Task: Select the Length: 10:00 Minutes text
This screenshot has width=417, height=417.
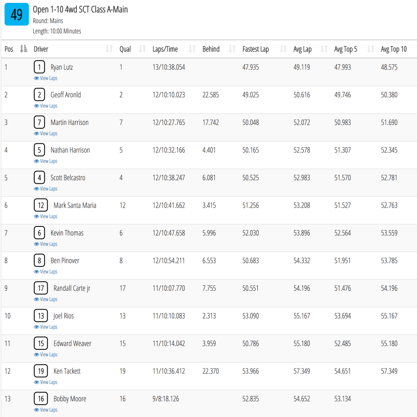Action: tap(57, 31)
